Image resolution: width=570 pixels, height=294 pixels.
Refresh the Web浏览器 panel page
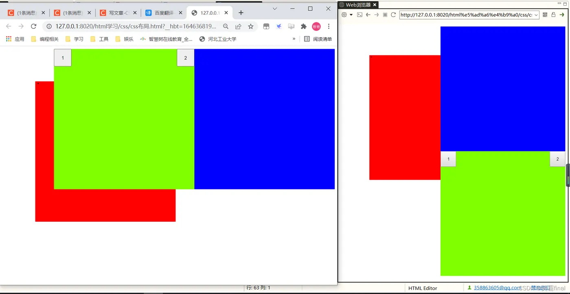point(393,15)
